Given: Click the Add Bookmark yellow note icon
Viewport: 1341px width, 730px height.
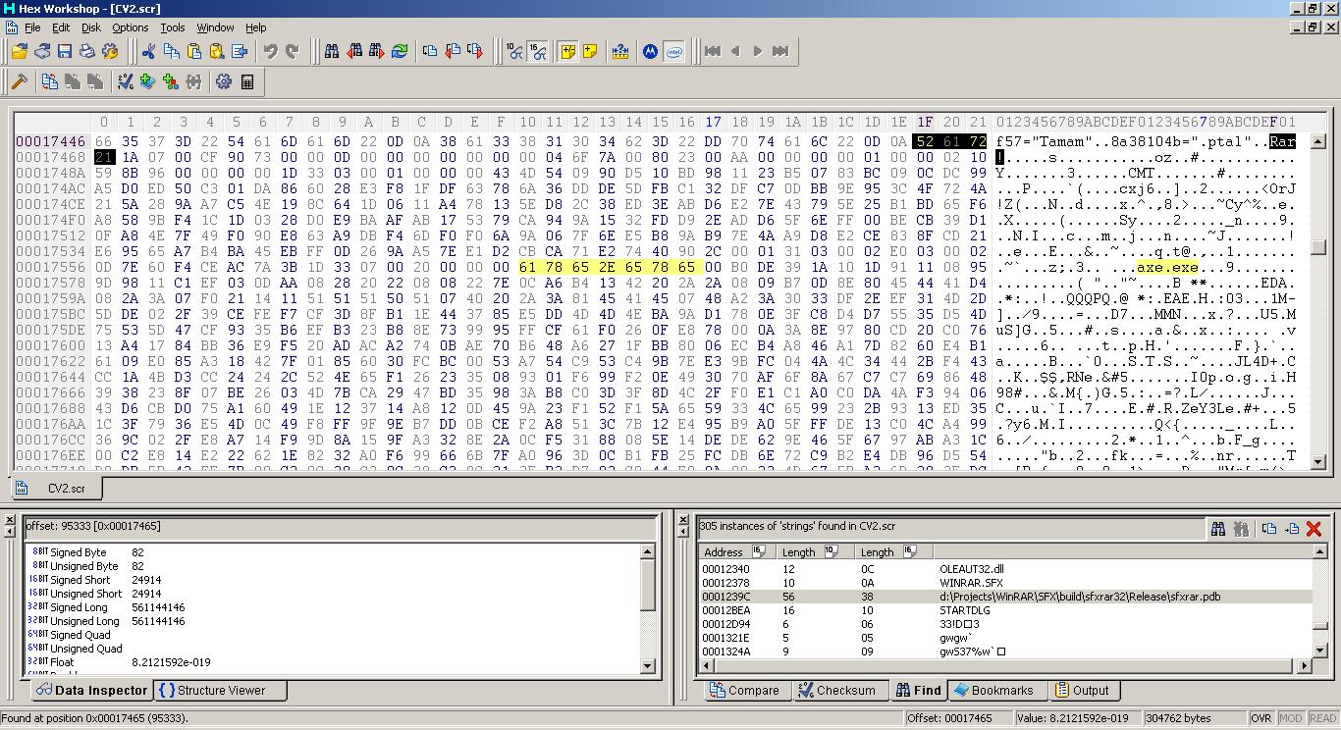Looking at the screenshot, I should pos(590,51).
